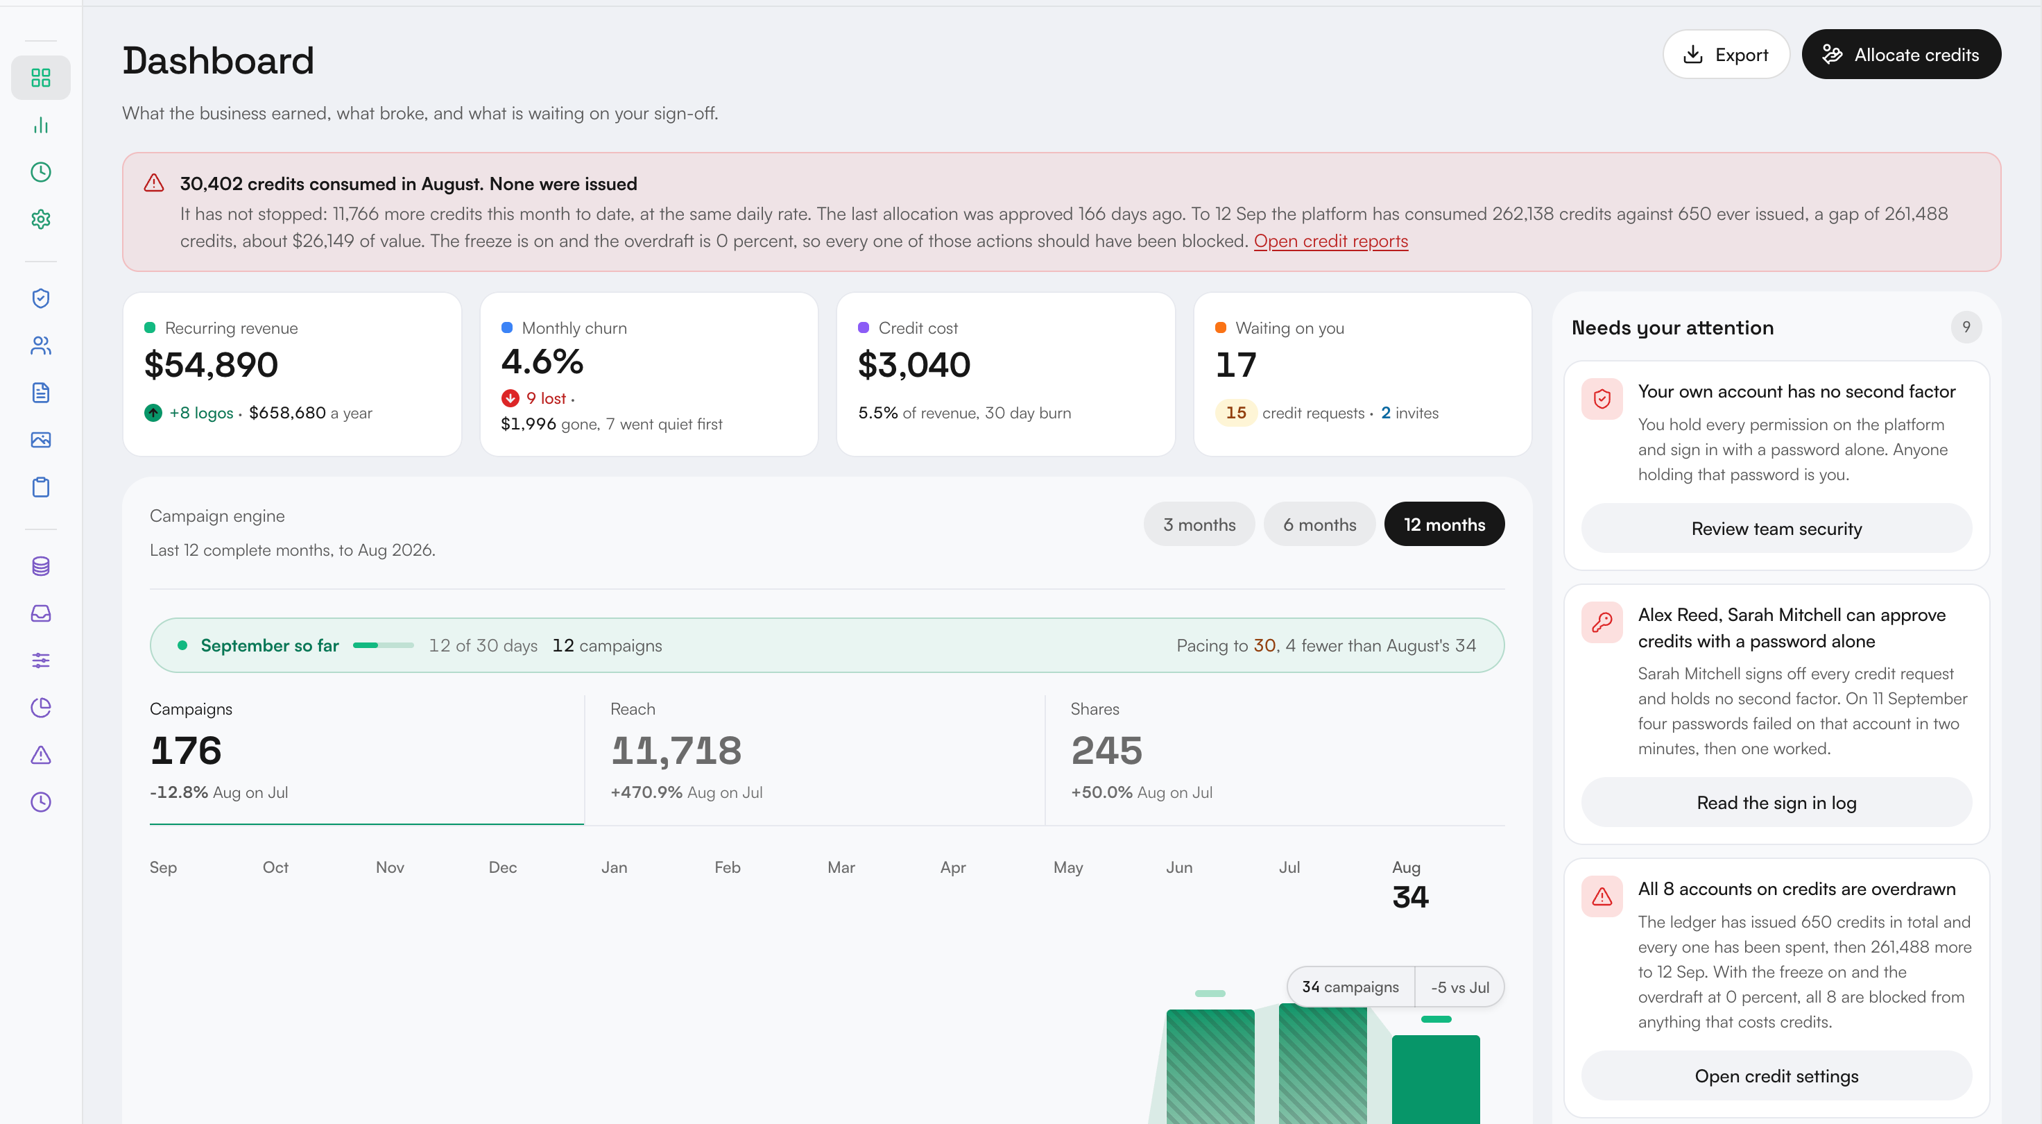Click Review team security button
Screen dimensions: 2042x1124
1776,529
